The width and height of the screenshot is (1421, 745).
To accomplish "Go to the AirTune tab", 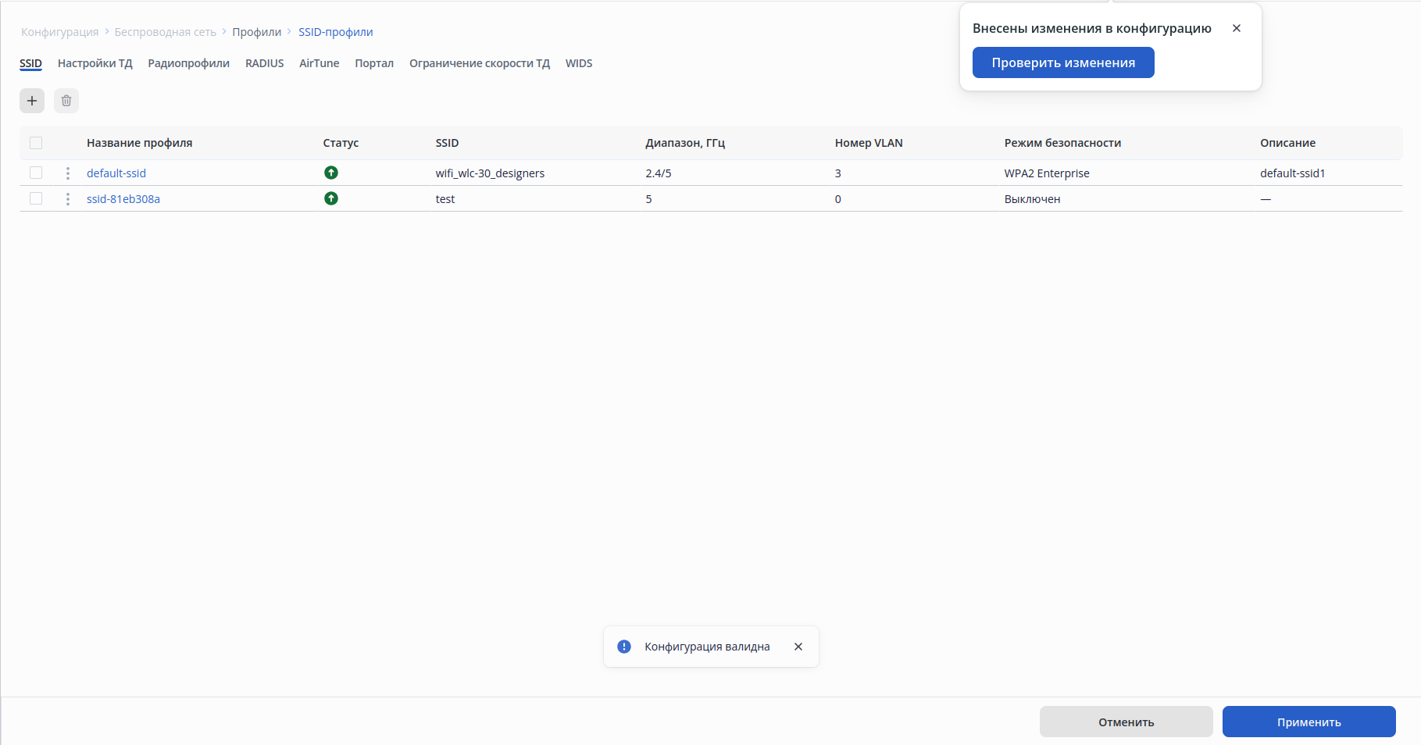I will point(319,63).
